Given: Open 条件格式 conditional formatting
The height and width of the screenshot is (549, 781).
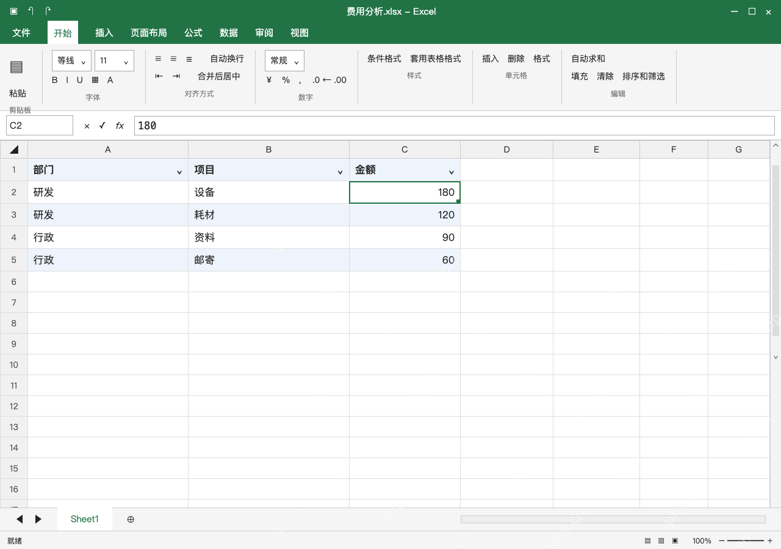Looking at the screenshot, I should click(x=384, y=59).
